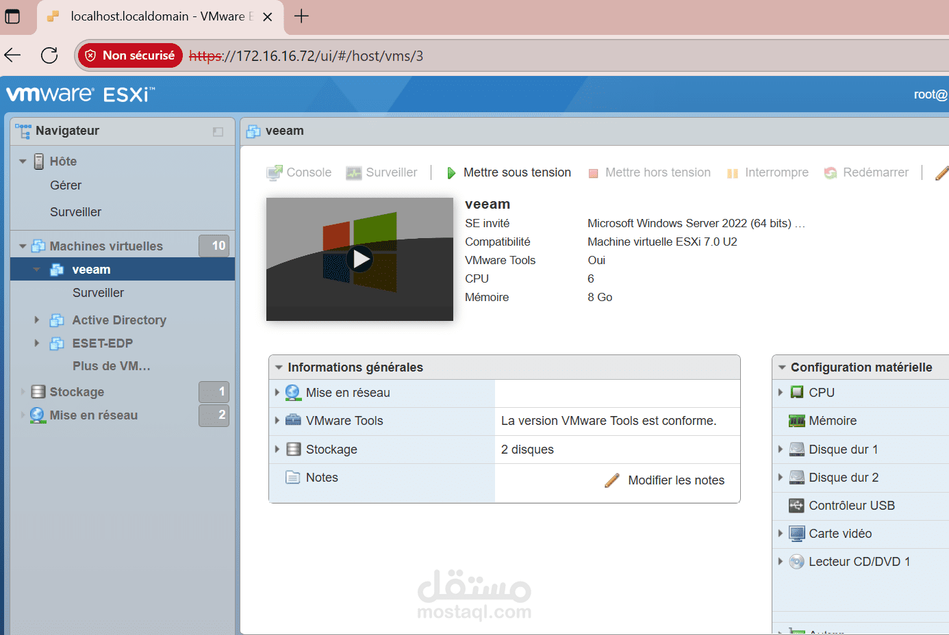The width and height of the screenshot is (949, 635).
Task: Open a new browser tab
Action: click(301, 16)
